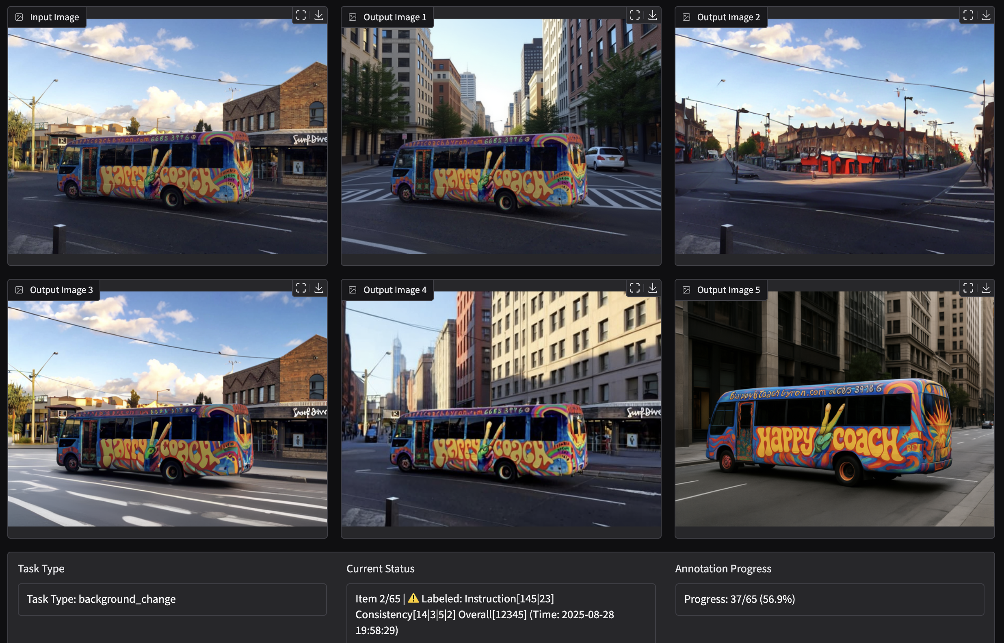1004x643 pixels.
Task: Click the Task Type background_change field
Action: pyautogui.click(x=172, y=599)
